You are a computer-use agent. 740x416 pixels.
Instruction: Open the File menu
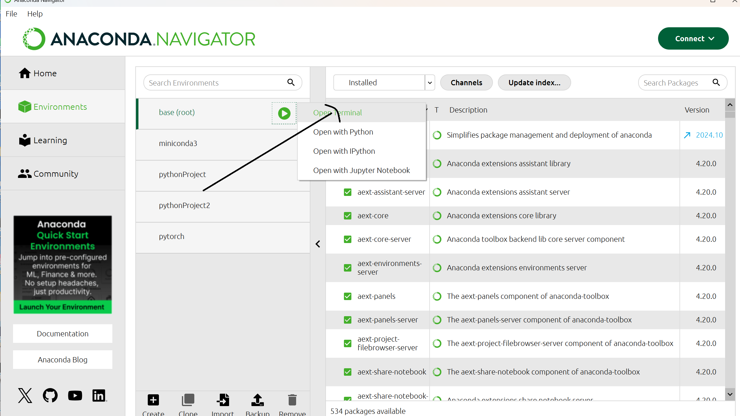[11, 14]
